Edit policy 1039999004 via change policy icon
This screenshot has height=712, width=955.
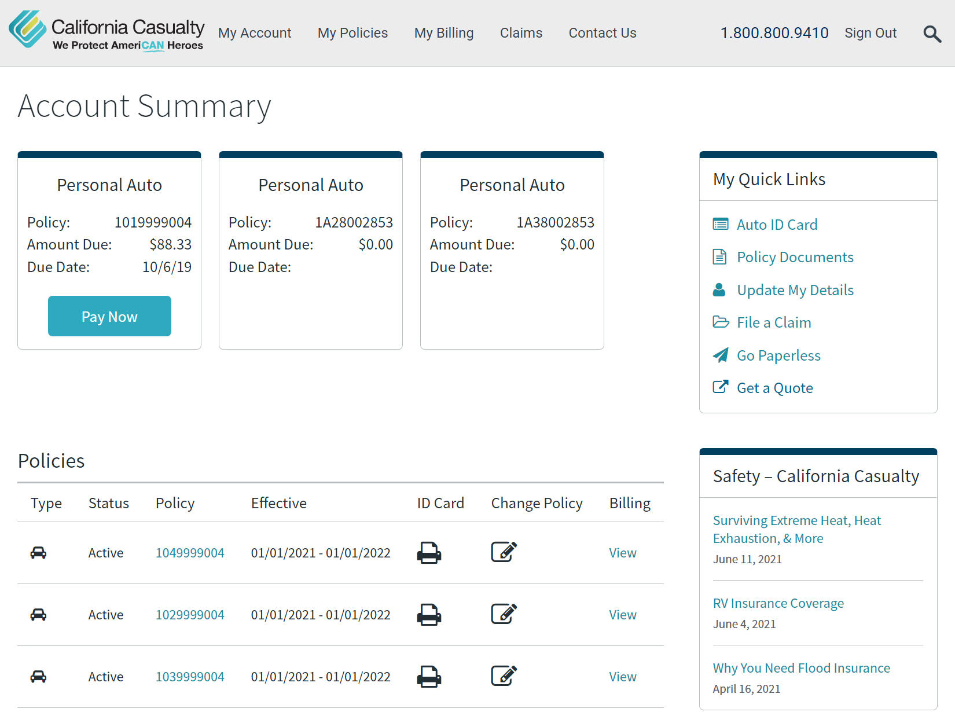504,676
